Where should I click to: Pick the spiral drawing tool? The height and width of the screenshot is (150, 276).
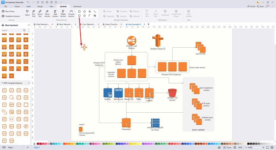pyautogui.click(x=95, y=16)
